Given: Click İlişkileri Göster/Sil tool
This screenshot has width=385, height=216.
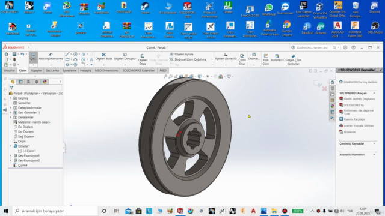Looking at the screenshot, I should [226, 56].
